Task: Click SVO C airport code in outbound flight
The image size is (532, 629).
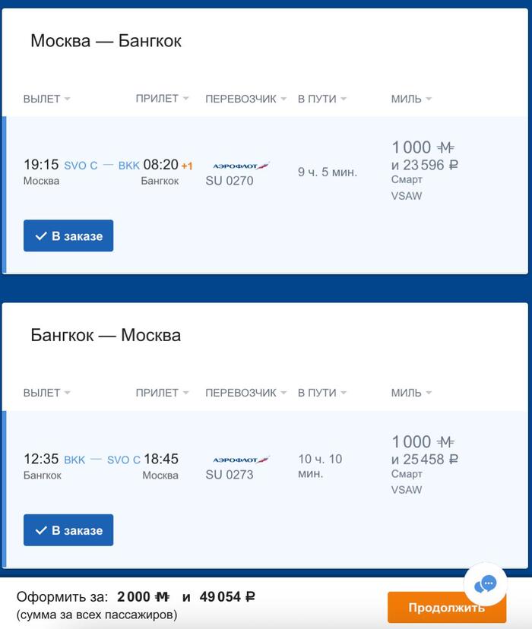Action: 81,166
